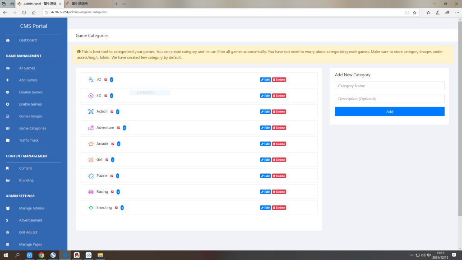The height and width of the screenshot is (260, 462).
Task: Open Manage Admins in the sidebar
Action: 32,208
